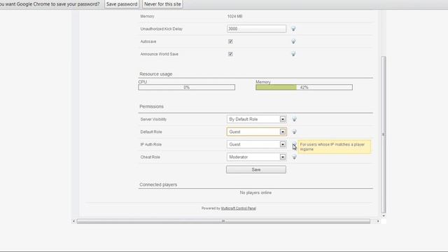This screenshot has width=448, height=252.
Task: Choose Never for this site
Action: click(x=162, y=4)
